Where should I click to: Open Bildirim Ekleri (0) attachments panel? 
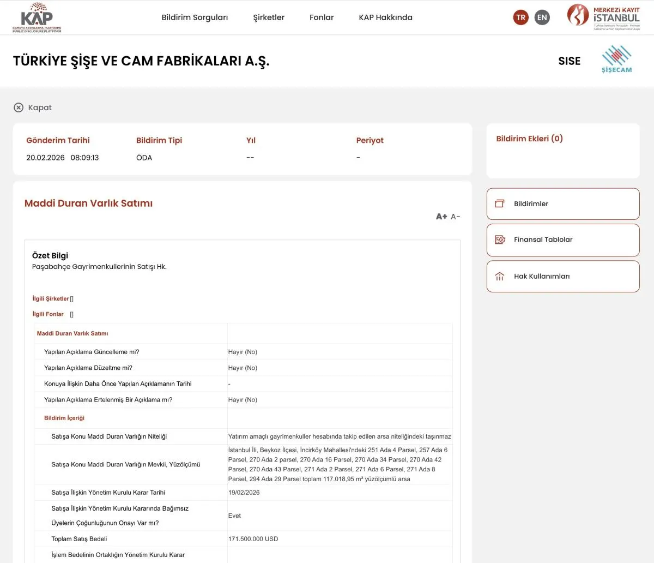(529, 139)
